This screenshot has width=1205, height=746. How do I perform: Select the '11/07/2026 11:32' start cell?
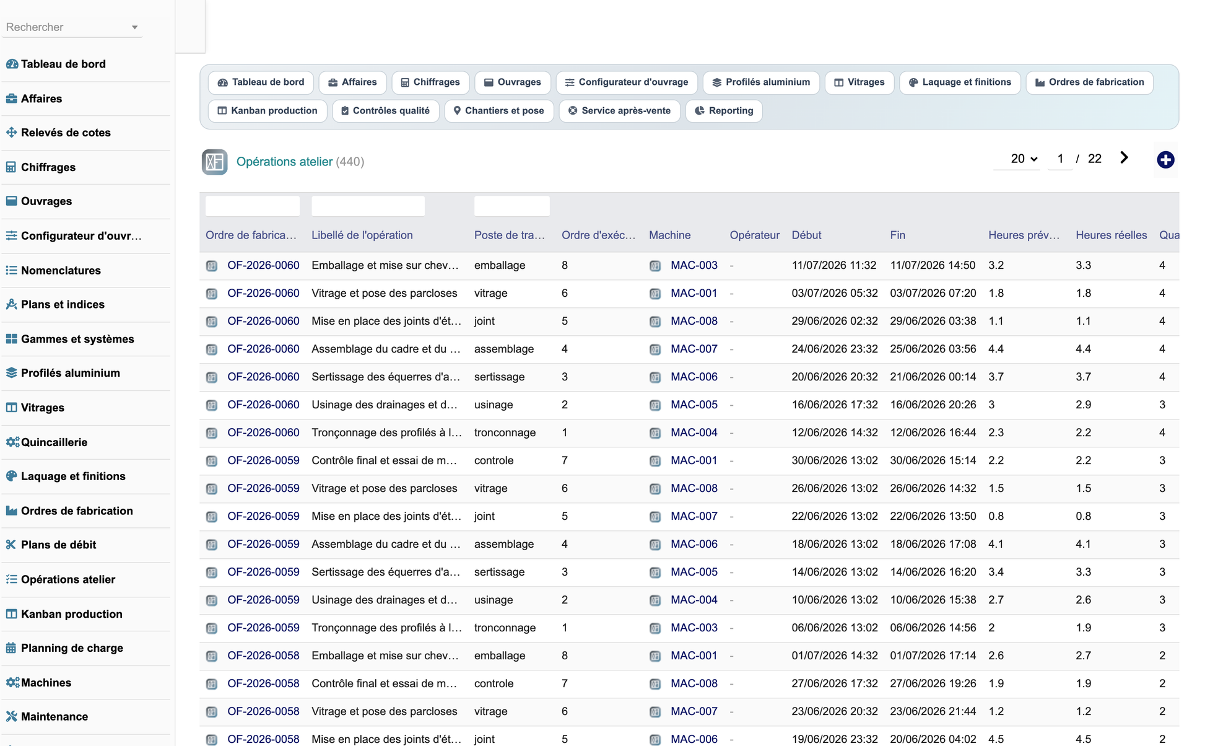(x=833, y=265)
